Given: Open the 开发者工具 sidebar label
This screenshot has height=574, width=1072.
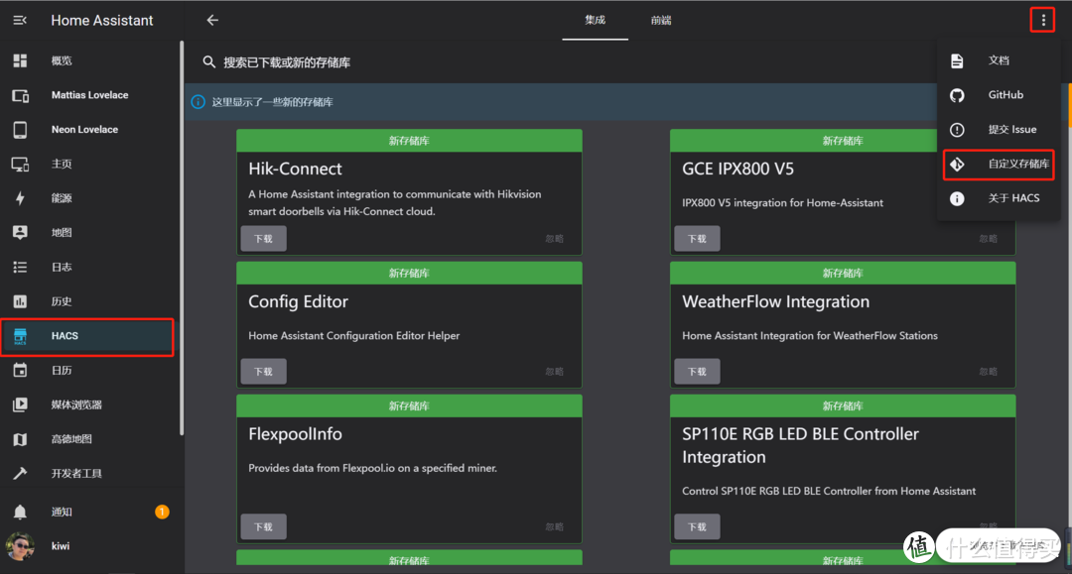Looking at the screenshot, I should 76,474.
